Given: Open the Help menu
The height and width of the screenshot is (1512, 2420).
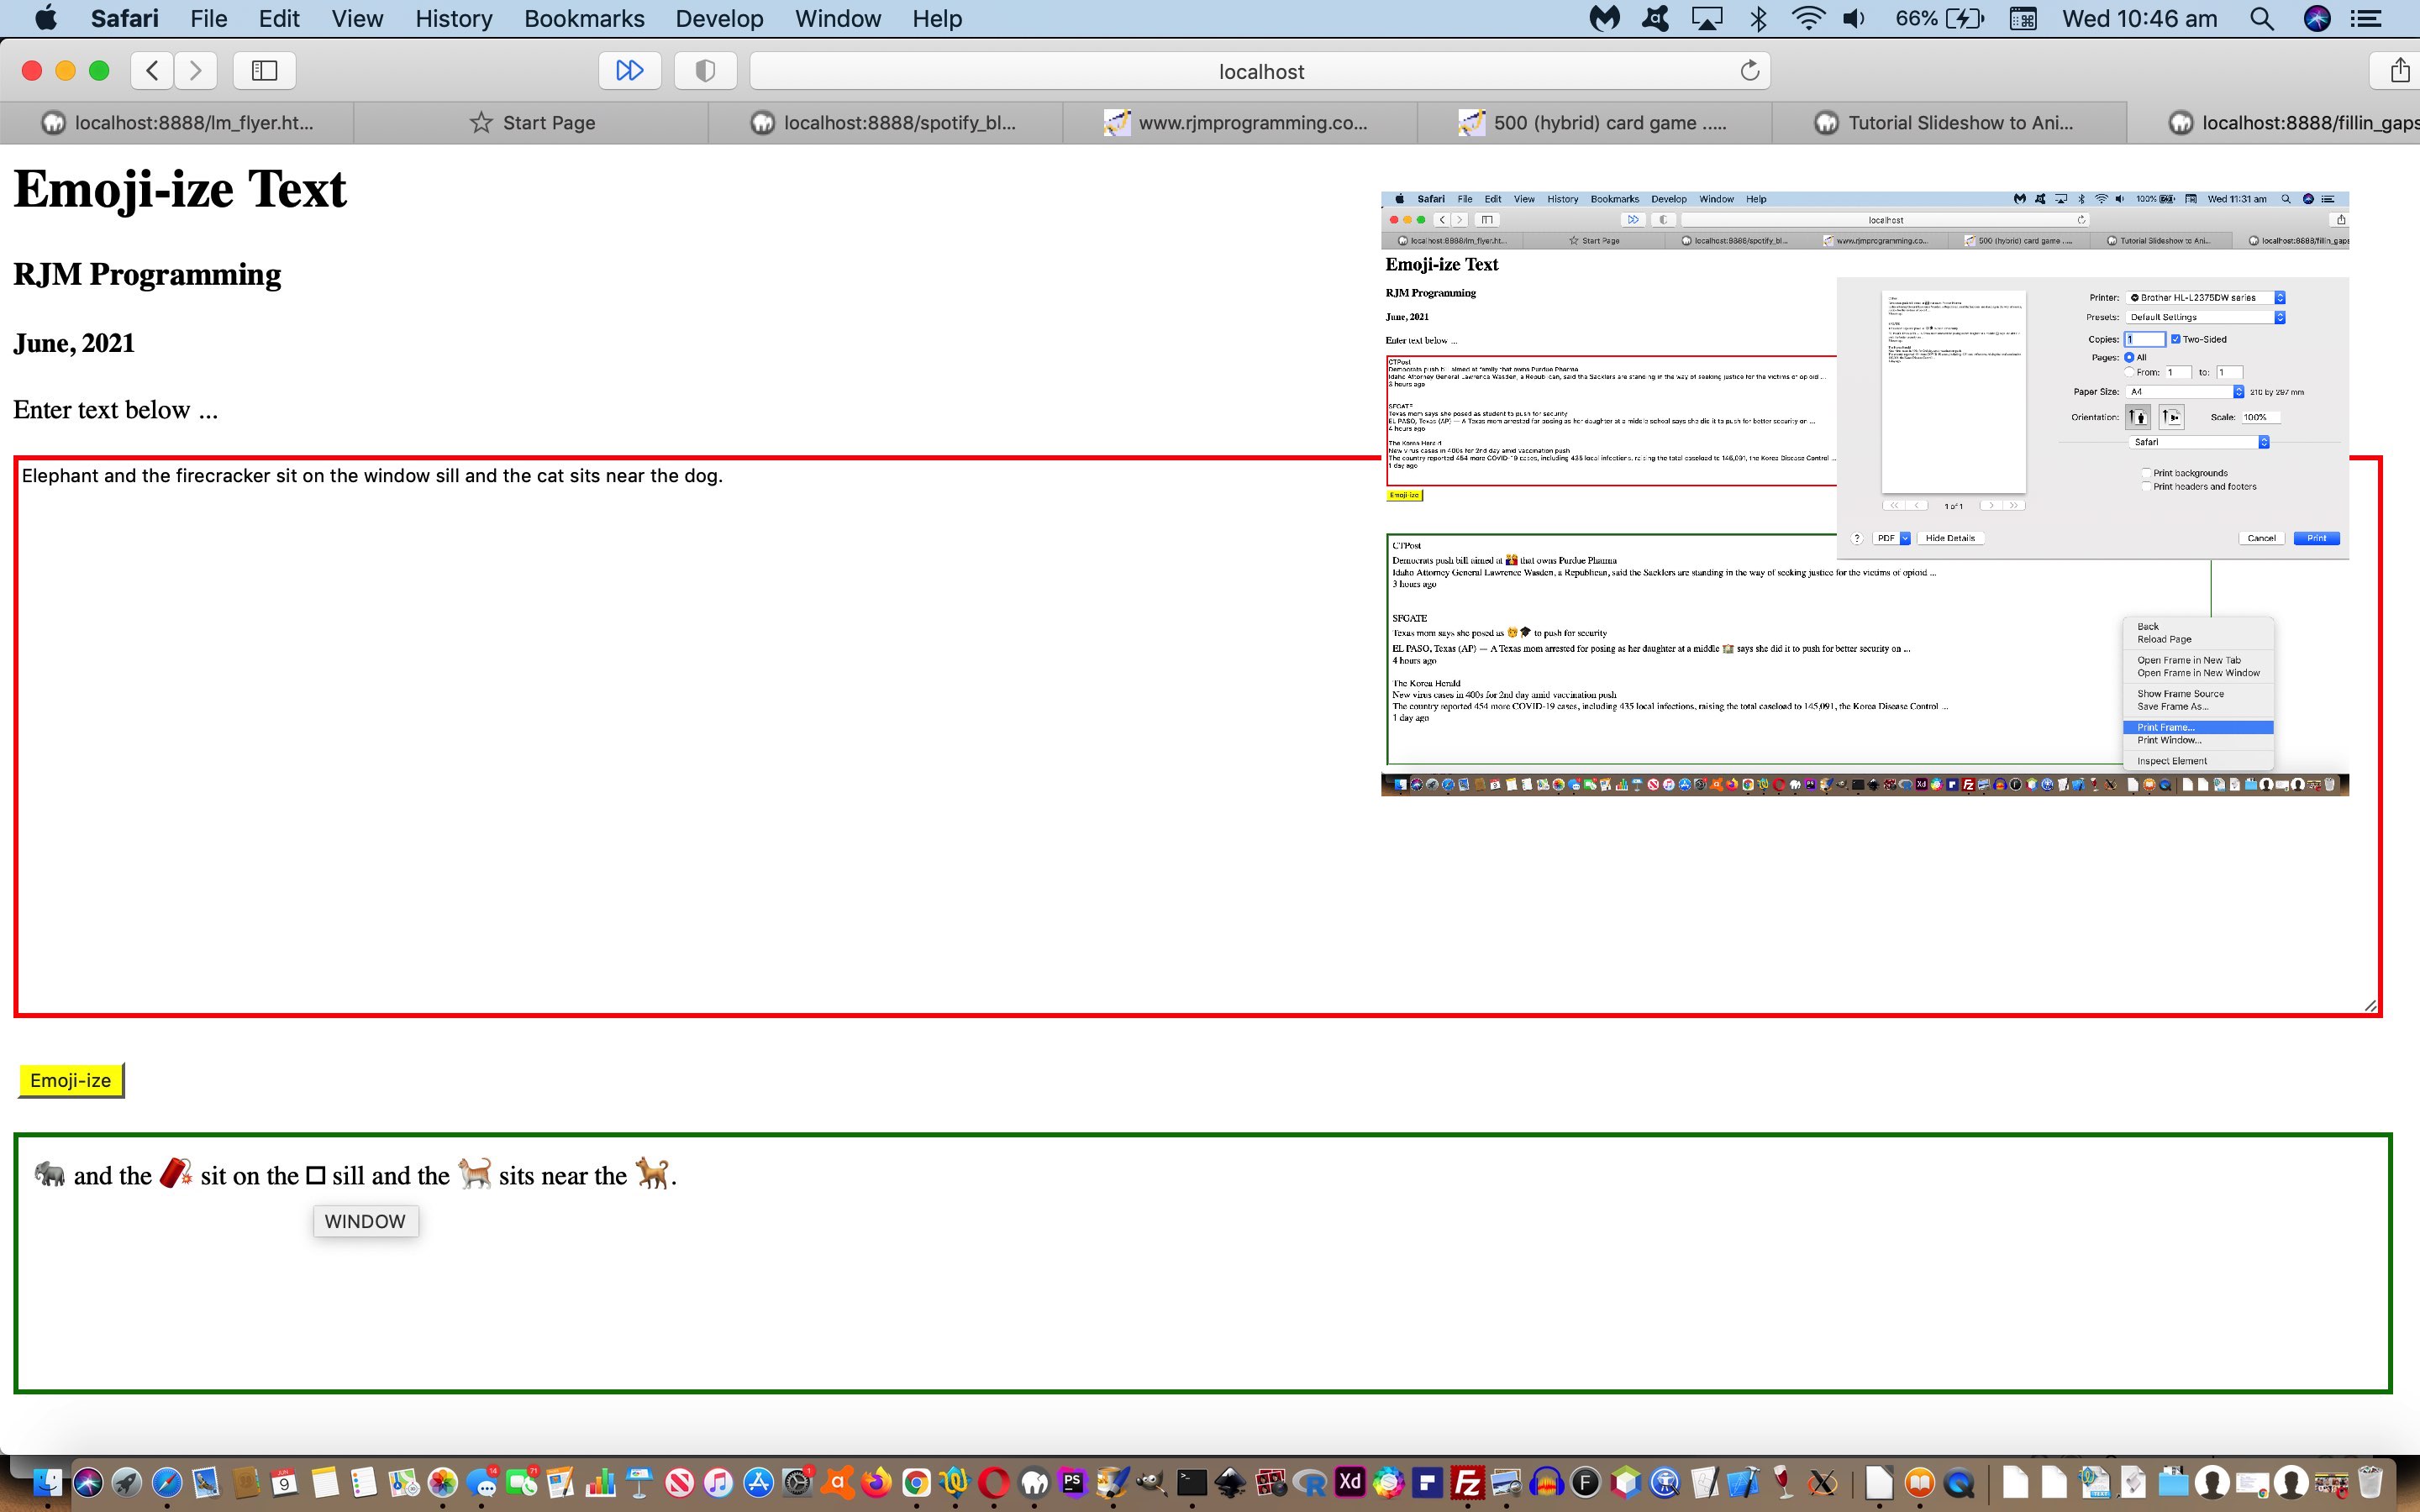Looking at the screenshot, I should (x=937, y=18).
